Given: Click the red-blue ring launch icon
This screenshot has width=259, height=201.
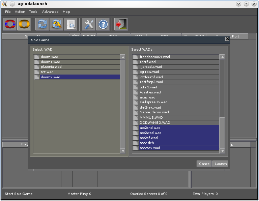Looking at the screenshot, I should click(x=10, y=24).
